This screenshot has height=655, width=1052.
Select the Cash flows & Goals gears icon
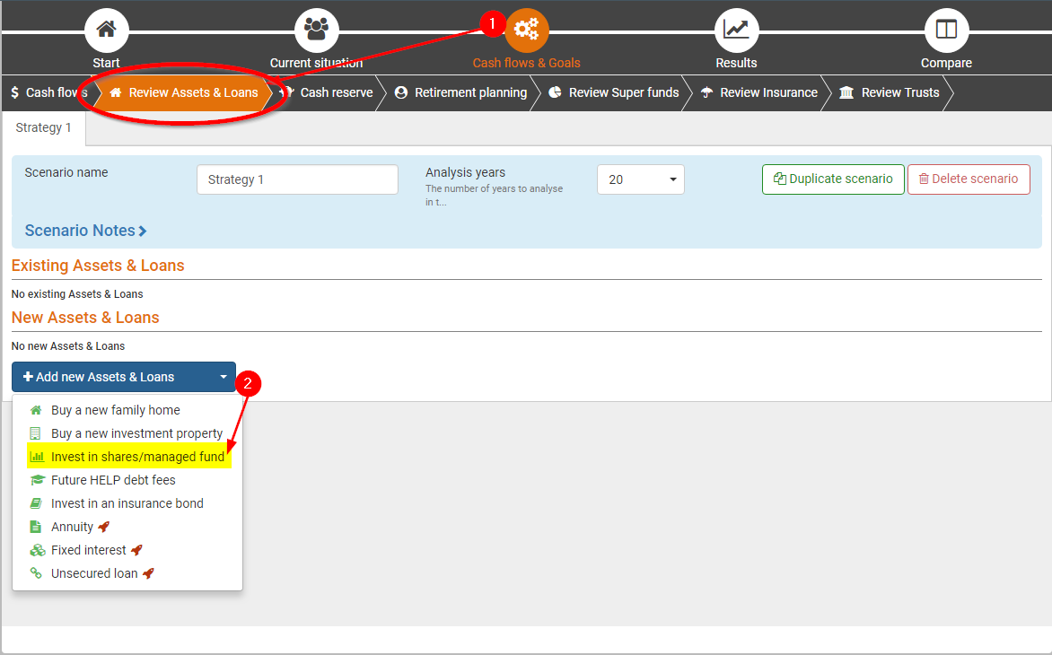pos(526,30)
